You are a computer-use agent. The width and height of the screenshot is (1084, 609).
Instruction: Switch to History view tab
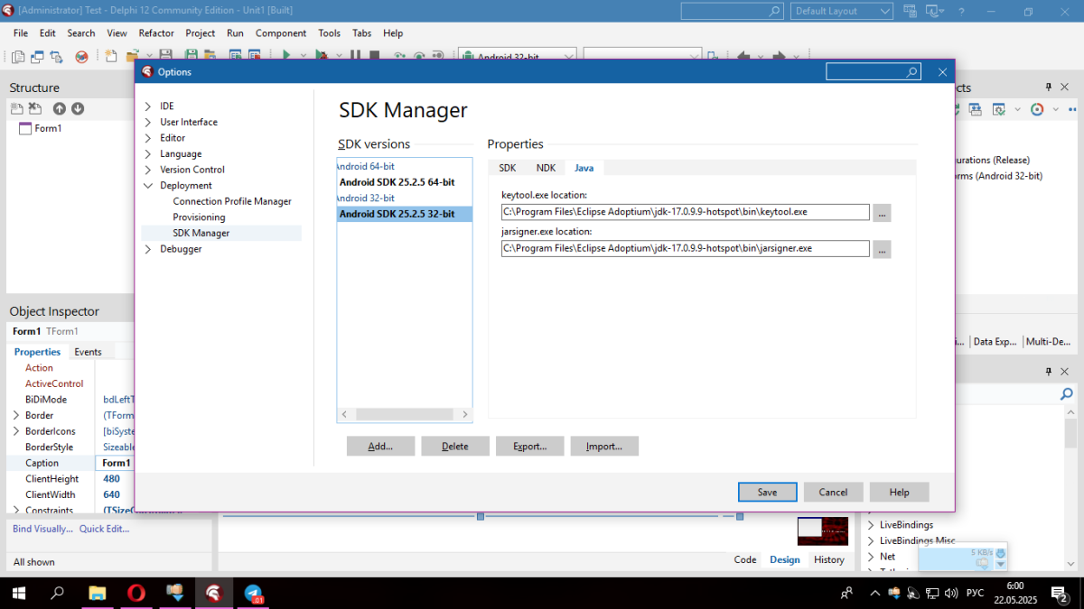(x=828, y=559)
